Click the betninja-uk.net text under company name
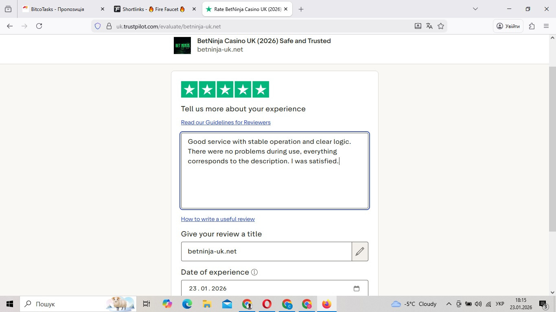This screenshot has height=312, width=556. [220, 50]
